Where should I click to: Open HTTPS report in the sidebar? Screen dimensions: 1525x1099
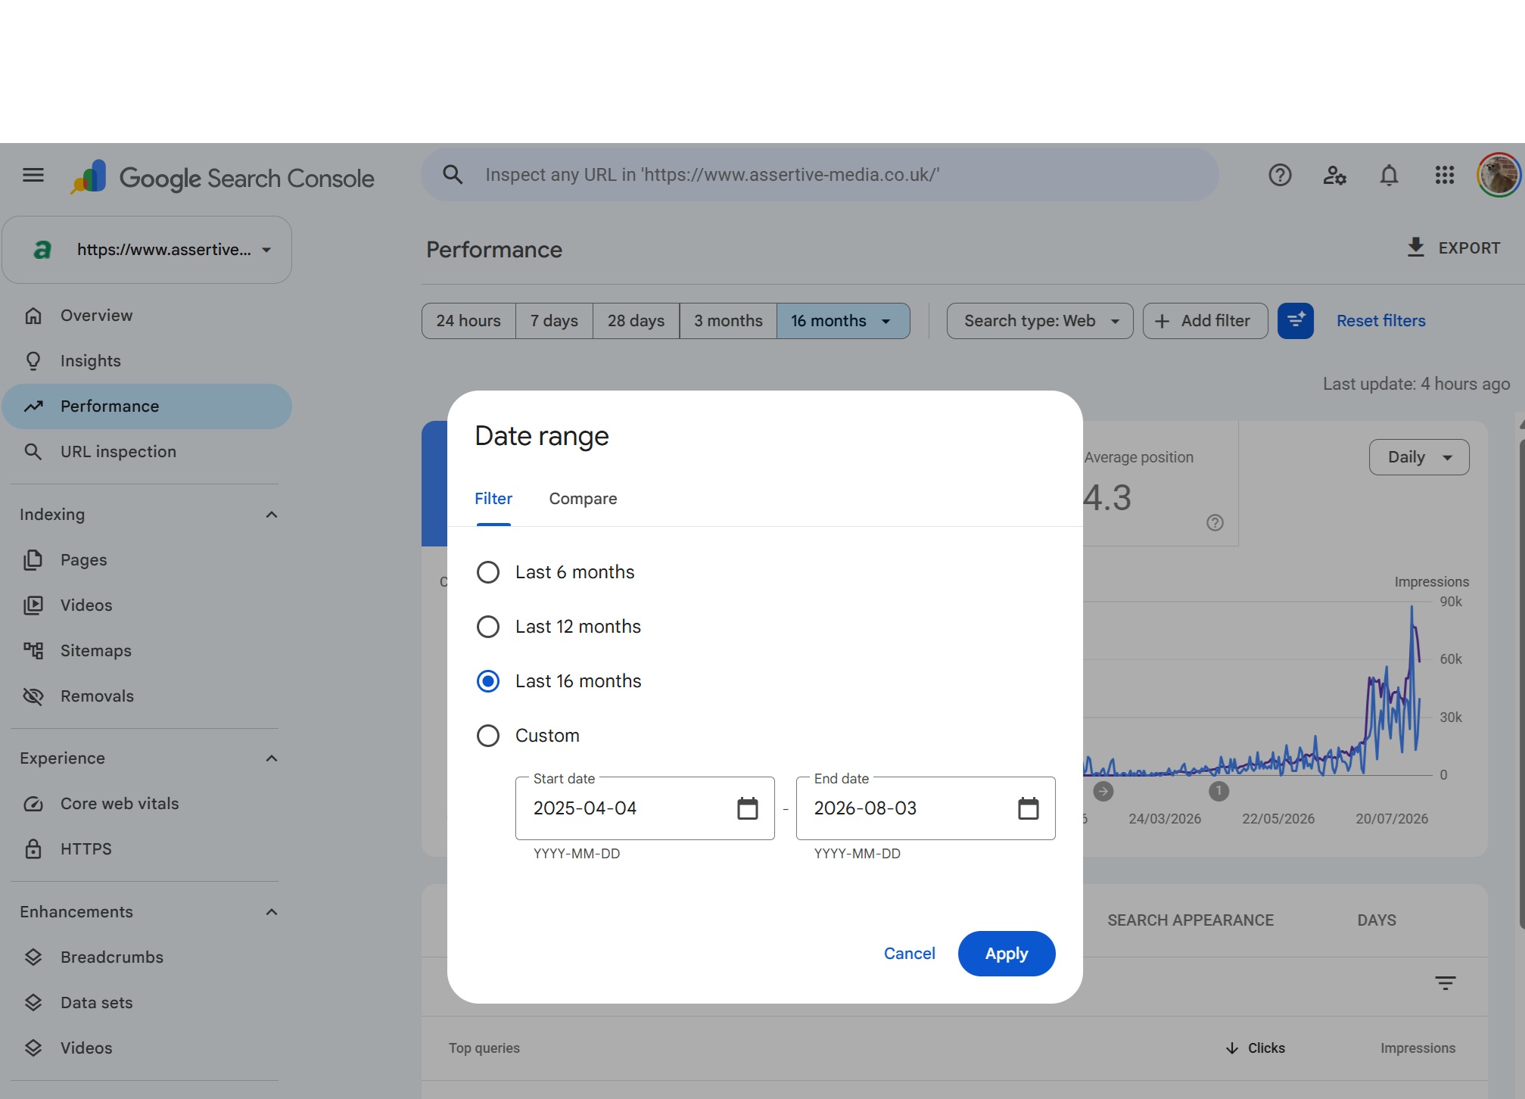147,849
